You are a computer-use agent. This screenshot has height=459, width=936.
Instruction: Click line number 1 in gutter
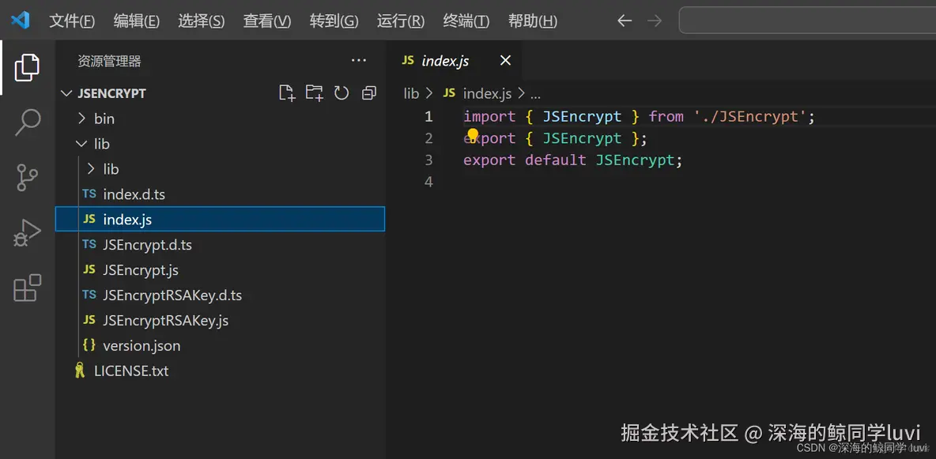(x=428, y=116)
